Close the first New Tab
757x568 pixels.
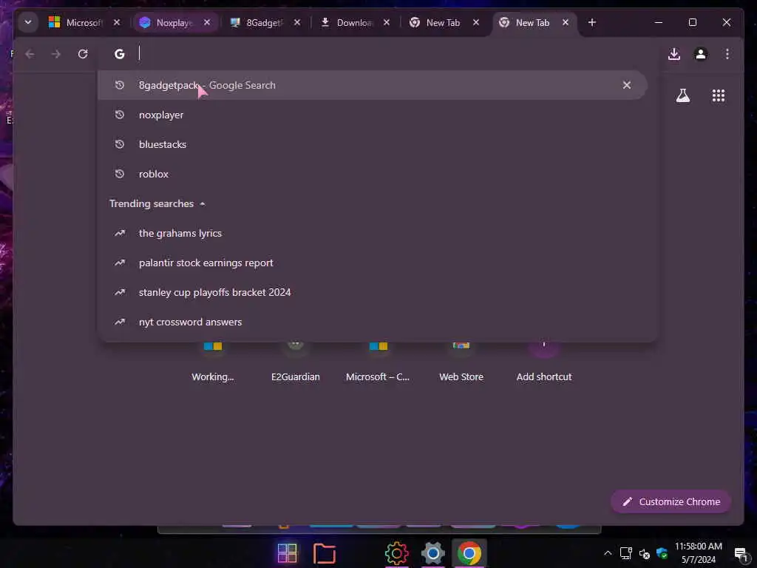tap(475, 22)
